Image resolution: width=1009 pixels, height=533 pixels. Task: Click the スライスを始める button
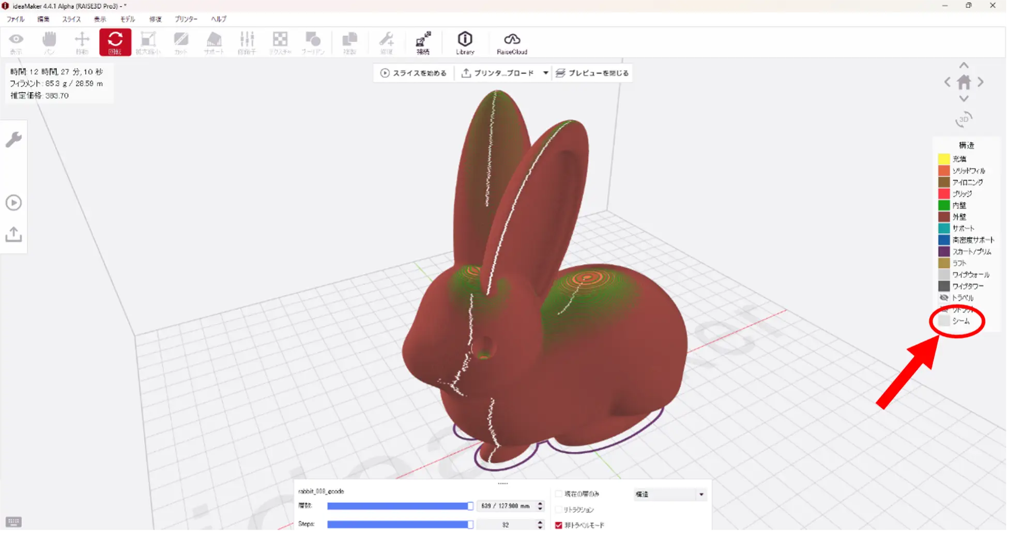(414, 73)
